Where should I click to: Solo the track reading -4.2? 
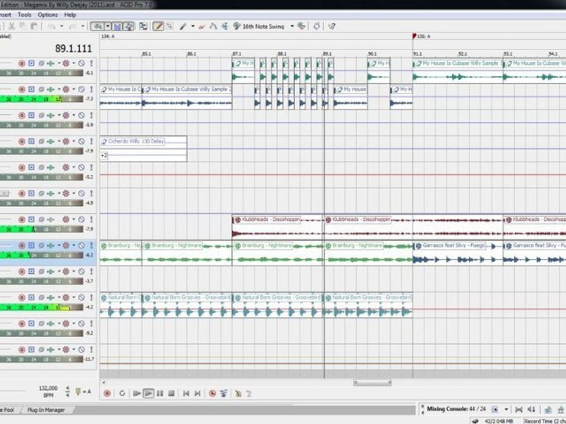click(91, 297)
